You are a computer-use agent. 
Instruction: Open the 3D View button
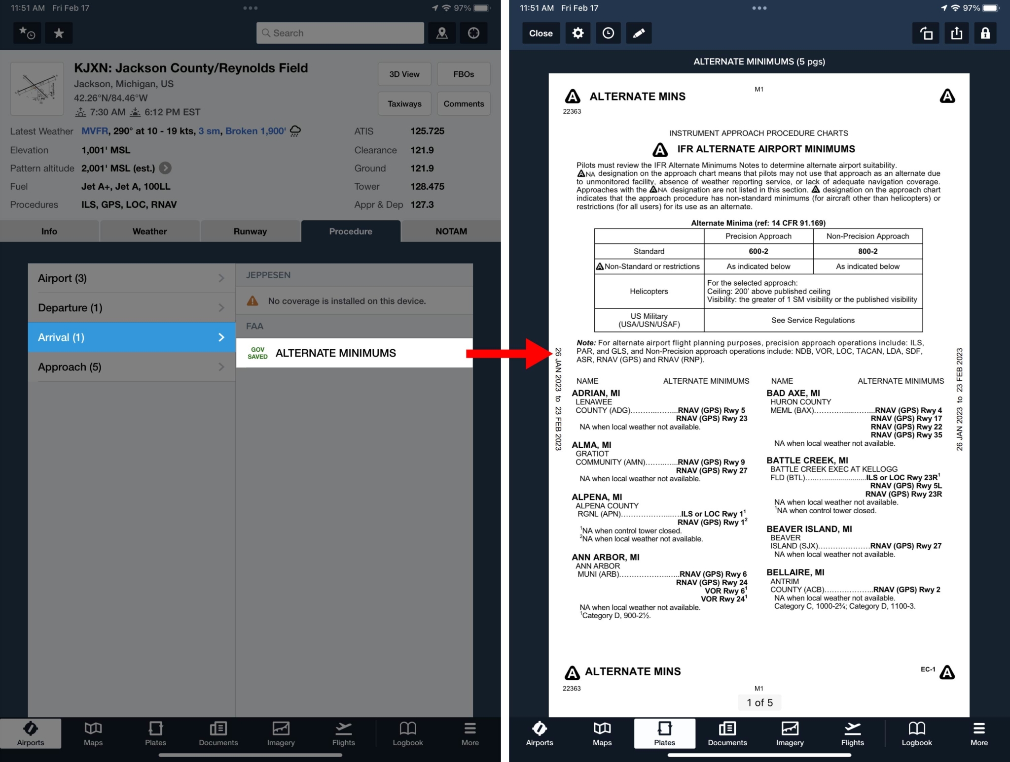point(404,74)
